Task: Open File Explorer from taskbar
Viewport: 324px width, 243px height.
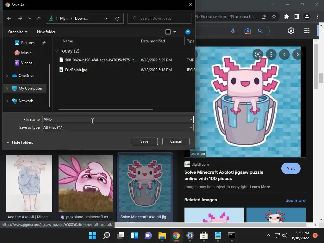Action: (162, 235)
